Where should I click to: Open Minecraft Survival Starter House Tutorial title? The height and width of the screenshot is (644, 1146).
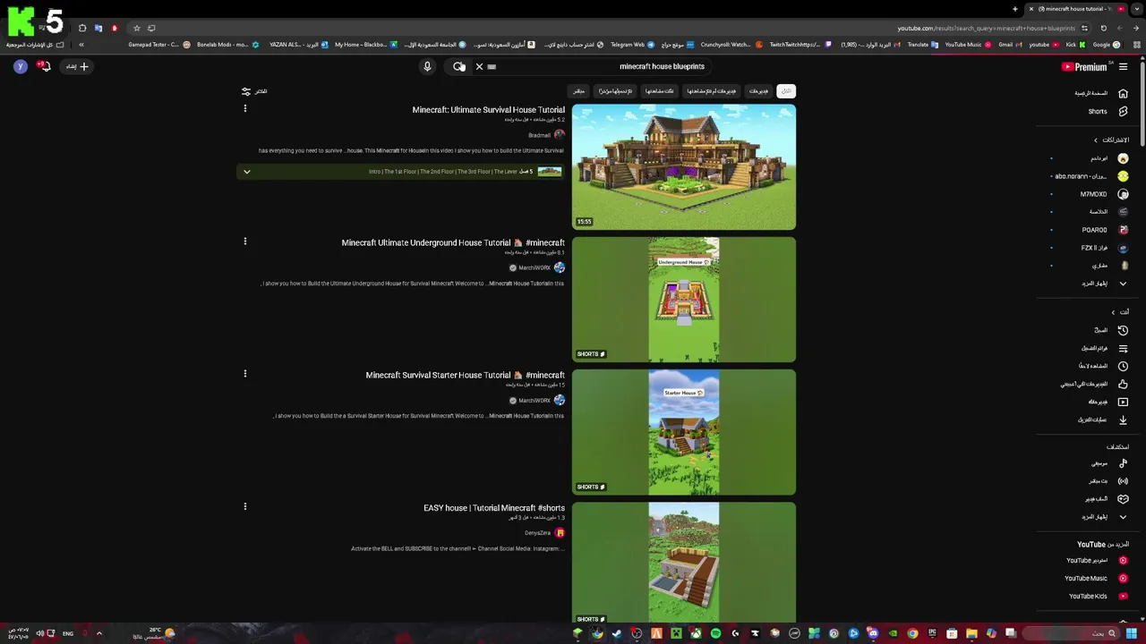tap(465, 375)
